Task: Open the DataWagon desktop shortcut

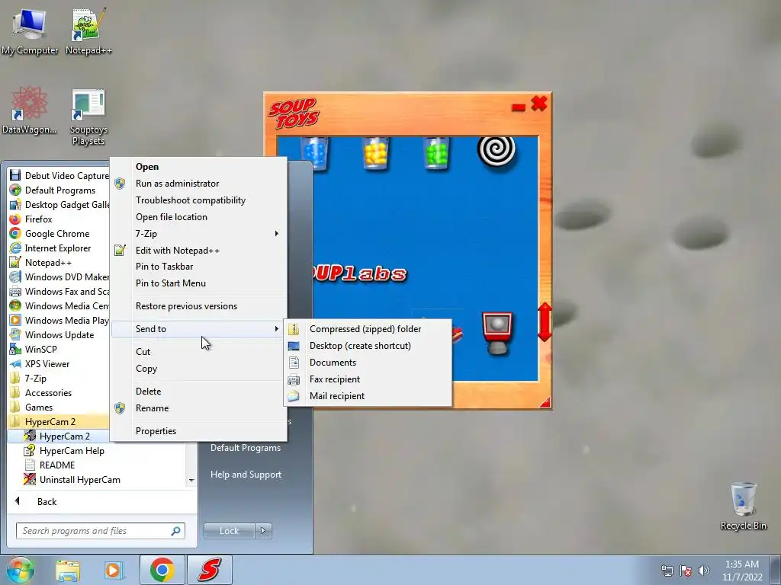Action: coord(30,110)
